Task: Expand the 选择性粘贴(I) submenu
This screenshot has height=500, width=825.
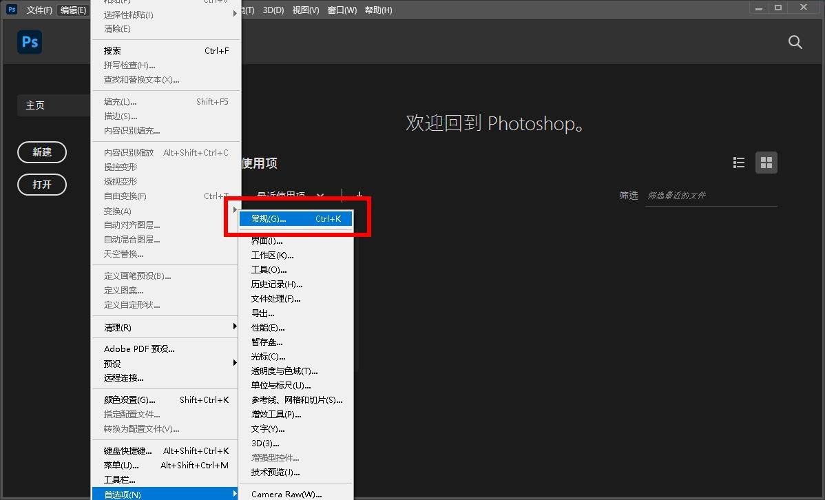Action: pos(166,14)
